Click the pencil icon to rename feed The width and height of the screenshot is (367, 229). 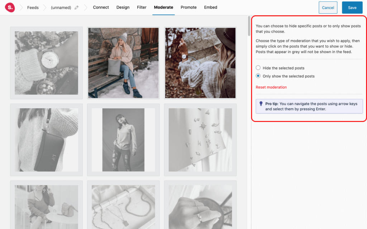coord(77,8)
